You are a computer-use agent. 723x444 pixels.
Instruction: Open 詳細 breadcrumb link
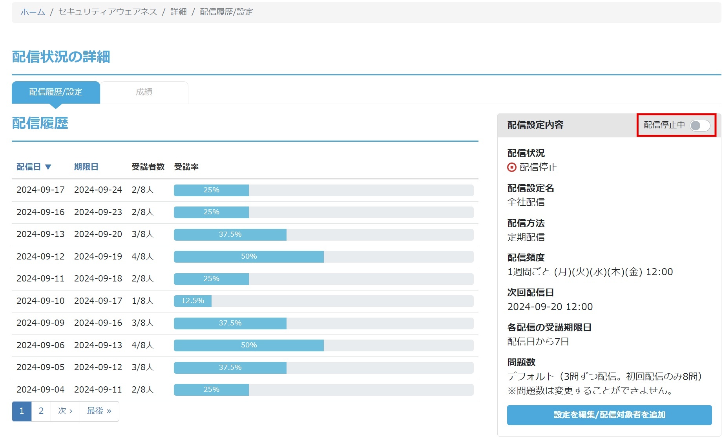pos(179,12)
